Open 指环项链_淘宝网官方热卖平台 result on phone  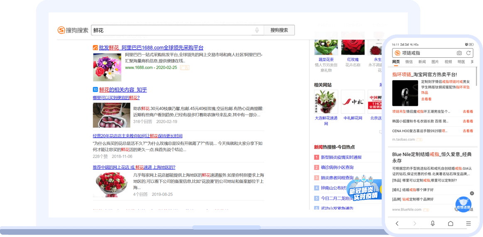tap(424, 74)
